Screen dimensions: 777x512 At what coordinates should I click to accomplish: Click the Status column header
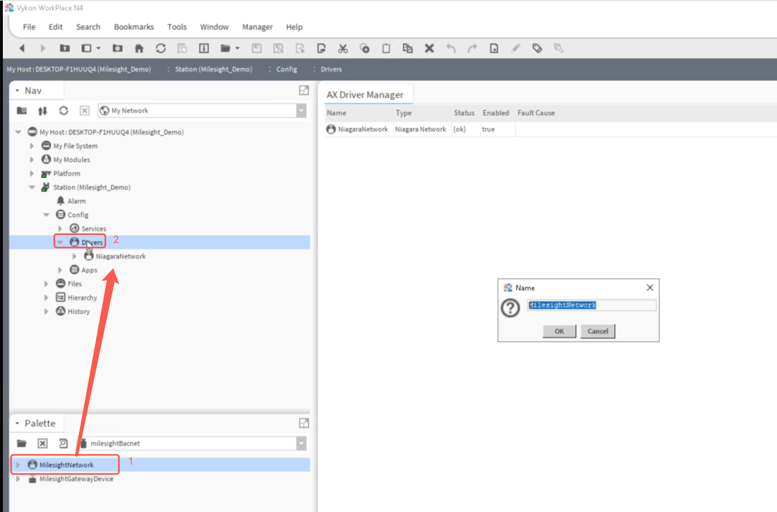pyautogui.click(x=464, y=113)
